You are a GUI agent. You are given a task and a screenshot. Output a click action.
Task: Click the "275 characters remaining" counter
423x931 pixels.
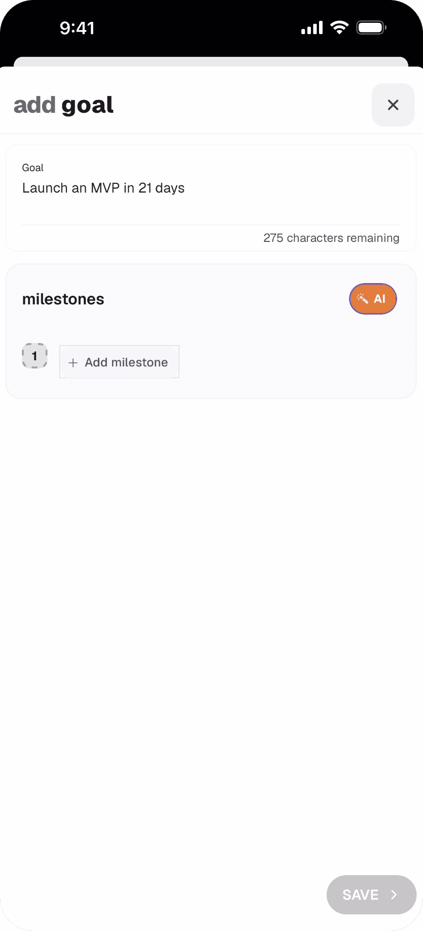[331, 238]
